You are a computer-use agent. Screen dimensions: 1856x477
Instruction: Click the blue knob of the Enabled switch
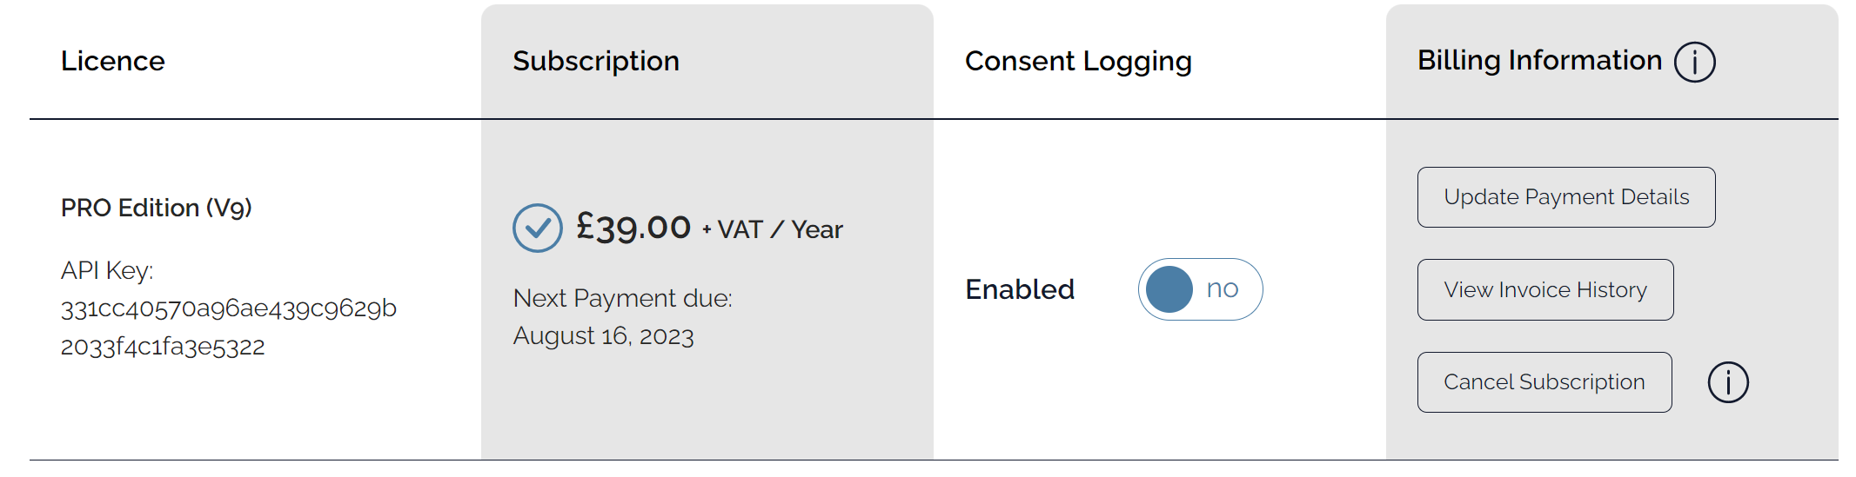[1169, 289]
